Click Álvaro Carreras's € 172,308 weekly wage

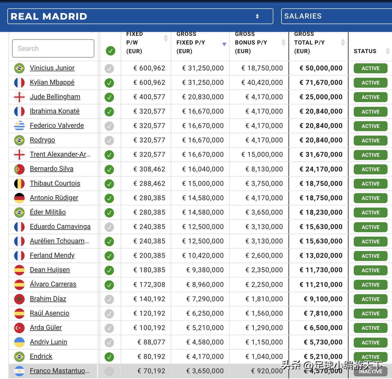(x=149, y=285)
